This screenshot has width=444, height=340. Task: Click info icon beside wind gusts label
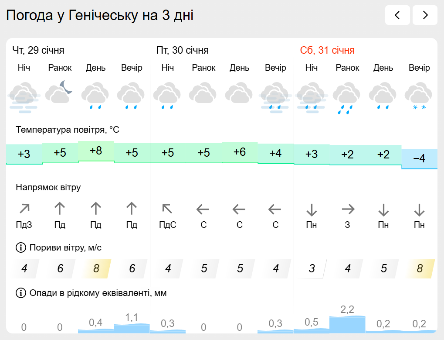21,248
